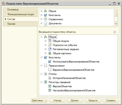Collapse the Отчеты node
Image resolution: width=122 pixels, height=105 pixels.
41,74
